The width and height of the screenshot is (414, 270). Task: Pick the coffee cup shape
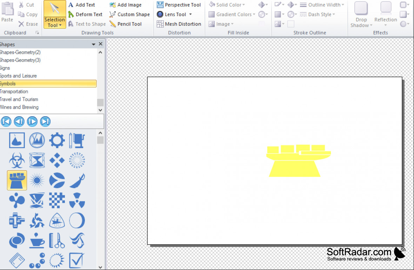37,241
